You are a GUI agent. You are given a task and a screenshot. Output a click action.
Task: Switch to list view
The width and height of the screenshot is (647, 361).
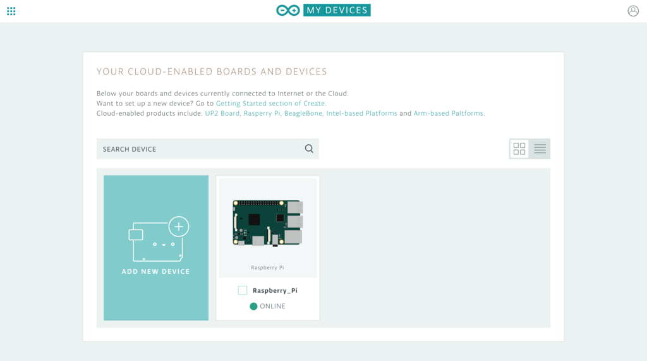click(540, 149)
